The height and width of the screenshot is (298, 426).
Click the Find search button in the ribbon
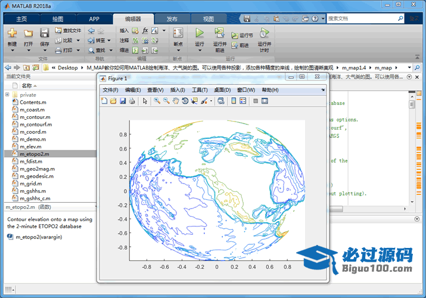[97, 50]
